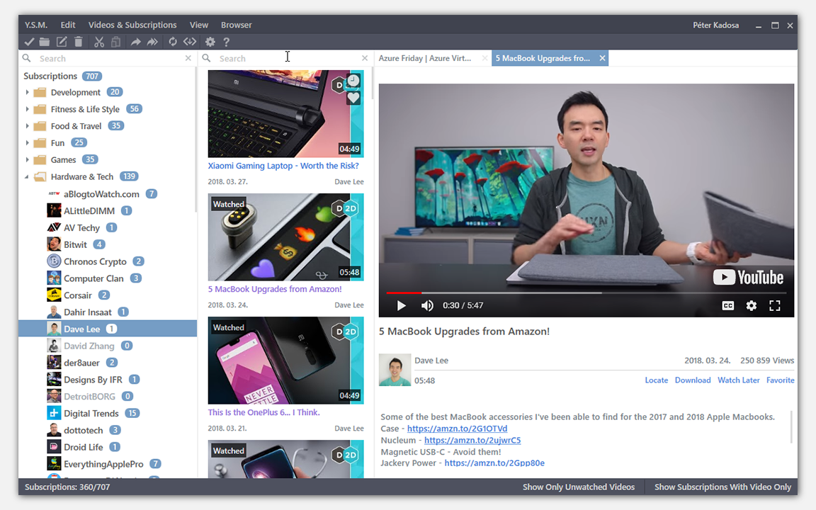Collapse the Hardware & Tech folder
Image resolution: width=816 pixels, height=510 pixels.
pos(27,177)
